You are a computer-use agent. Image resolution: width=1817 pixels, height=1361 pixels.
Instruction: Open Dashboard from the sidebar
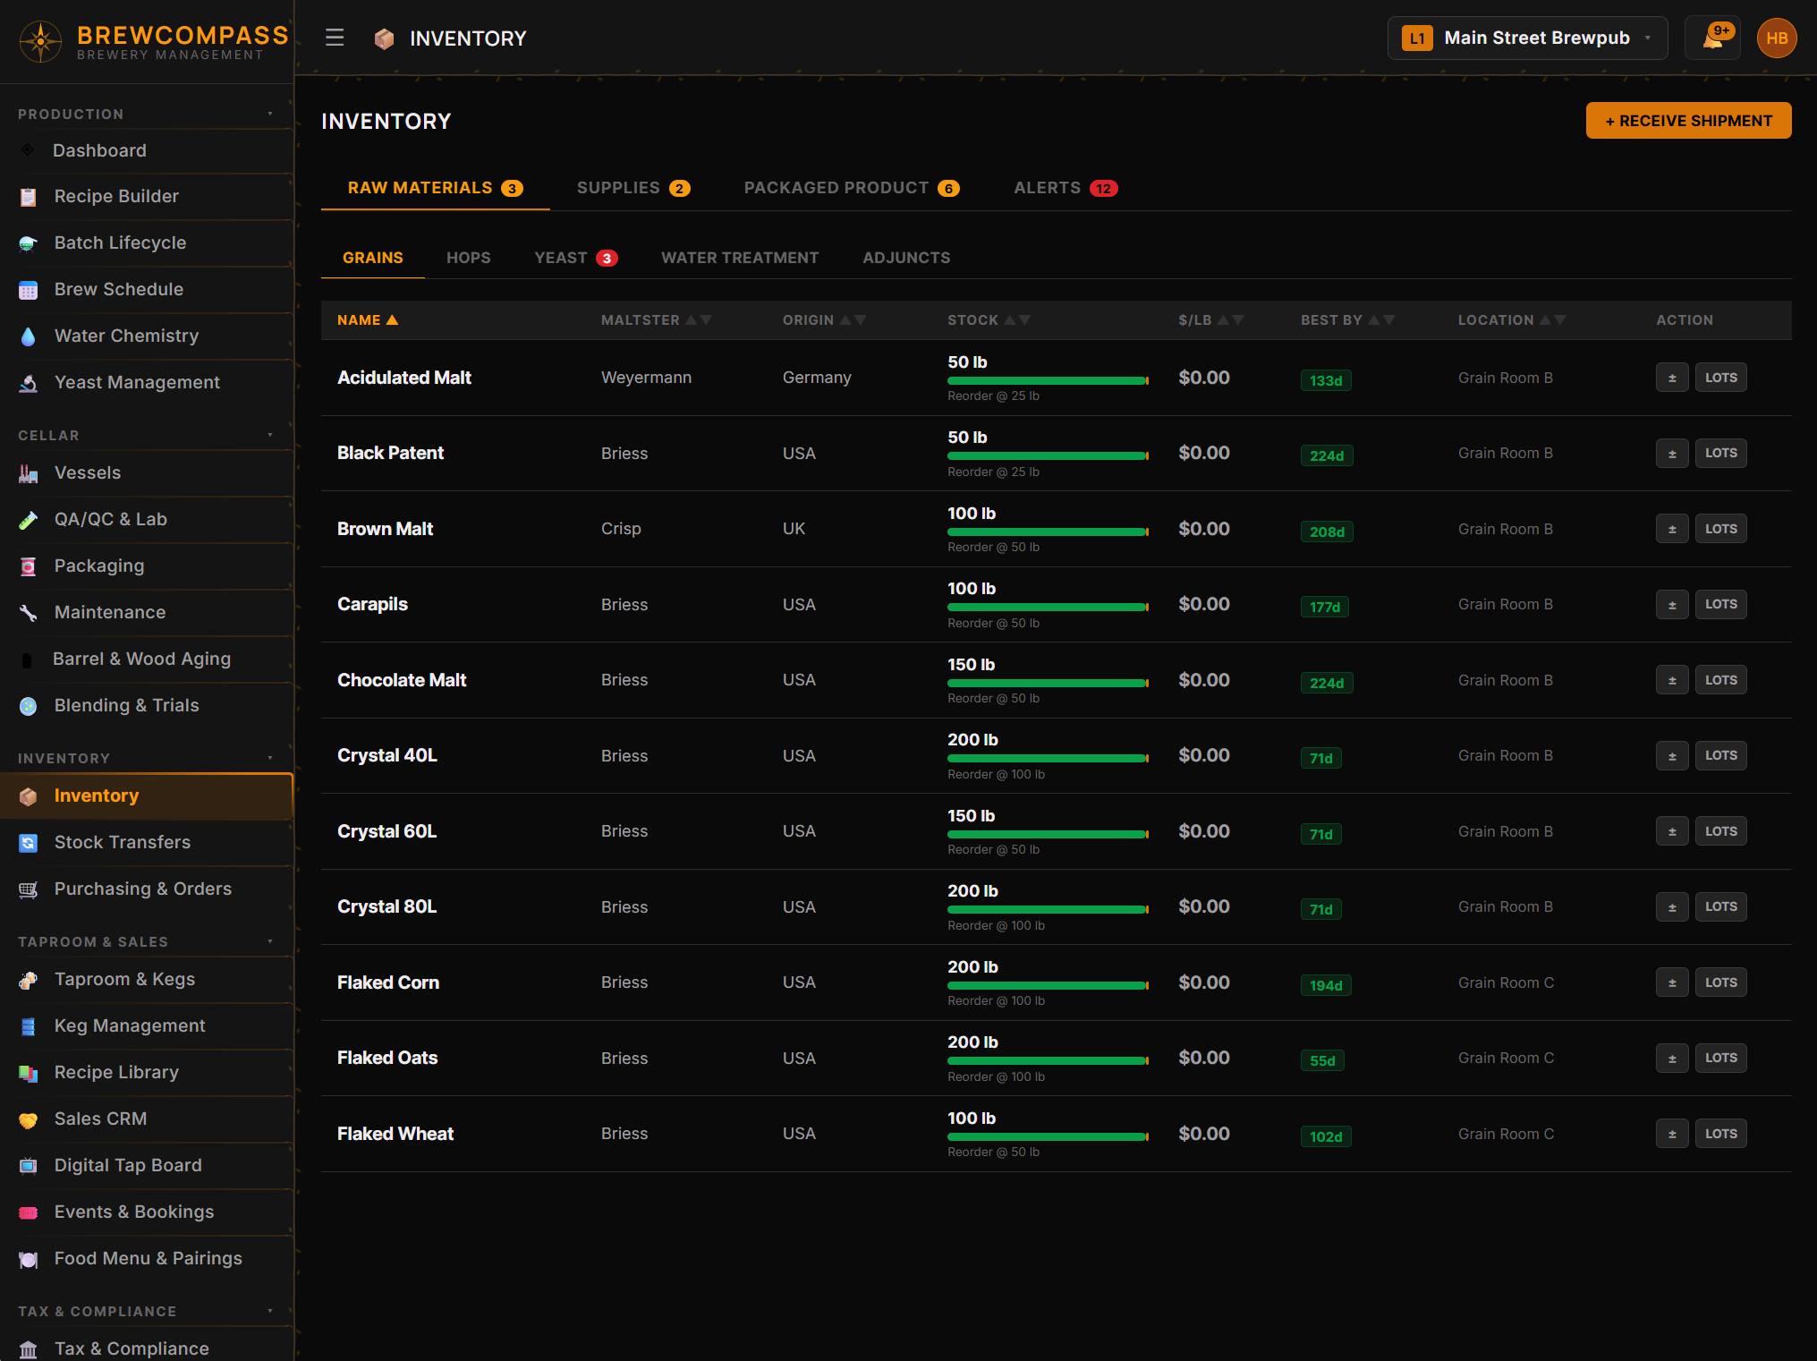tap(147, 150)
